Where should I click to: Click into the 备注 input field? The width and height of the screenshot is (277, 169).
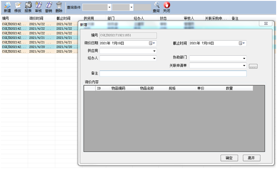coord(173,73)
